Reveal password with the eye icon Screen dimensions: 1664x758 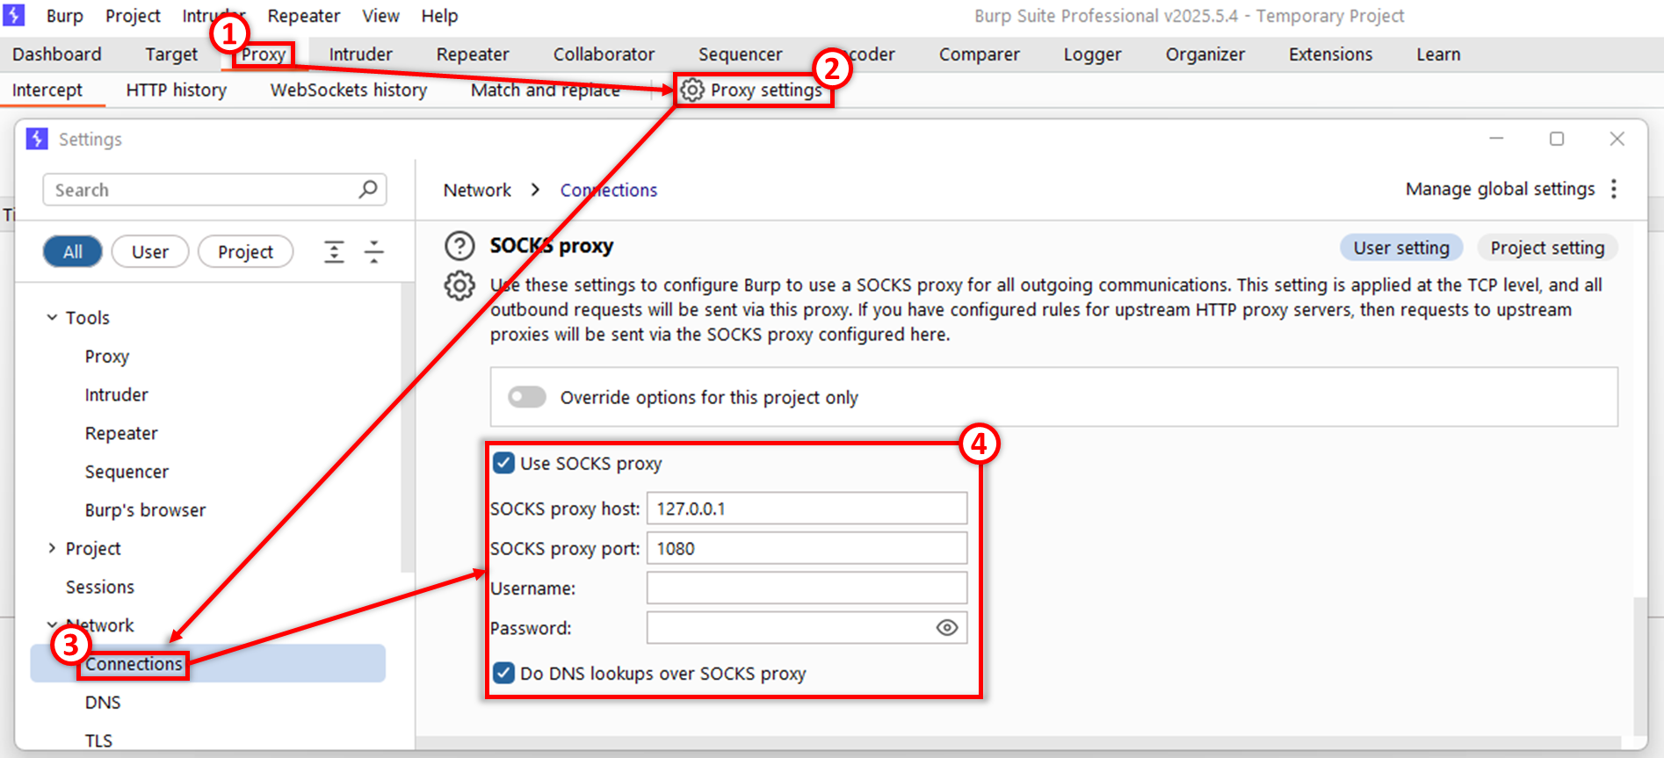click(946, 627)
